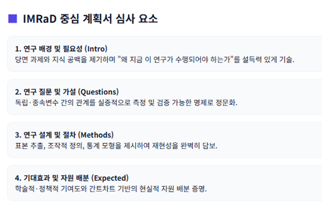Image resolution: width=322 pixels, height=207 pixels.
Task: Click the text beginning 학술적·정책적 기여도와
Action: tap(111, 189)
